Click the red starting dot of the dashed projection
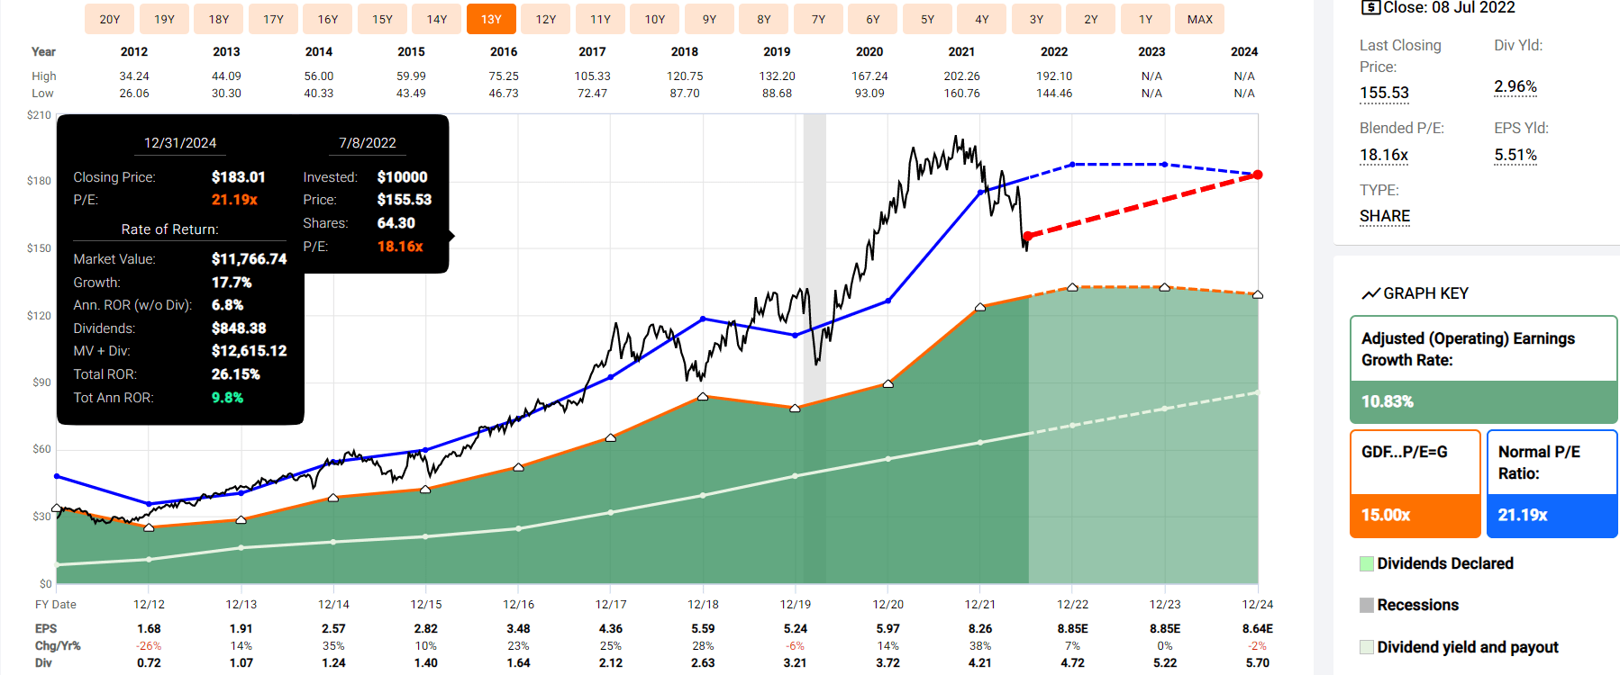1620x675 pixels. click(x=1027, y=236)
